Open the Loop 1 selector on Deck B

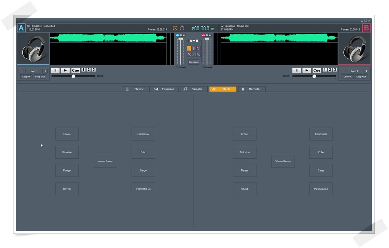pyautogui.click(x=354, y=71)
